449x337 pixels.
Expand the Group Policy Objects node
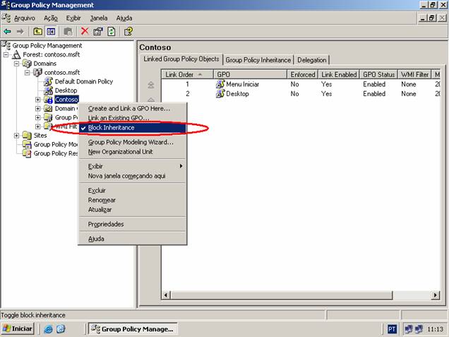tap(38, 117)
